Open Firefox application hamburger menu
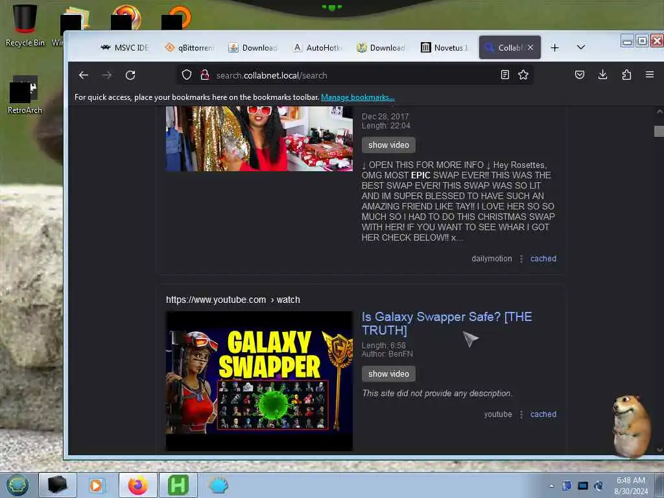Screen dimensions: 664x498 point(650,75)
